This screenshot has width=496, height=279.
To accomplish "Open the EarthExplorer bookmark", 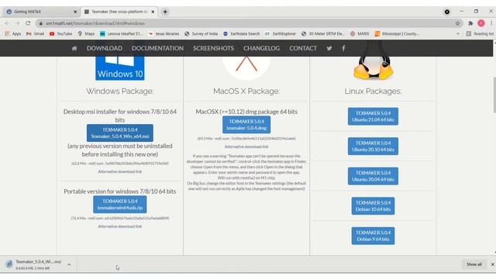I will [x=281, y=33].
